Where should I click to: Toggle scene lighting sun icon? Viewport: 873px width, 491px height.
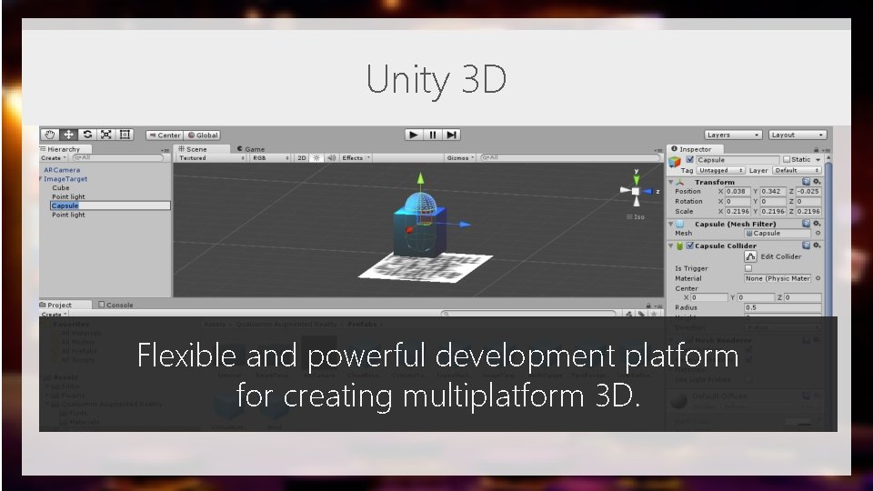tap(316, 158)
